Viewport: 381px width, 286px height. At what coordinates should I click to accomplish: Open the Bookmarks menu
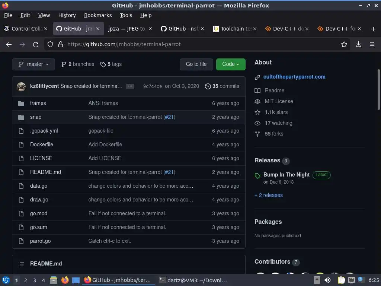click(98, 15)
